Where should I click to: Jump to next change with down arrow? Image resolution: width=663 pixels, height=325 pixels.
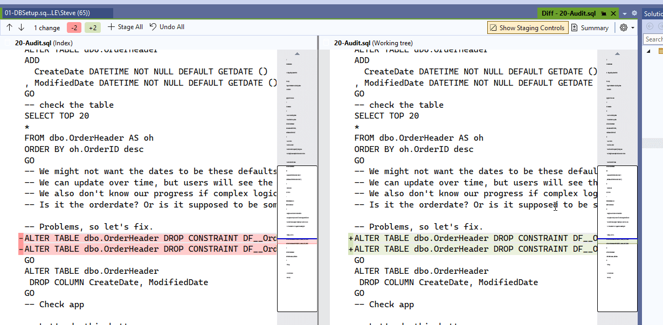coord(22,27)
